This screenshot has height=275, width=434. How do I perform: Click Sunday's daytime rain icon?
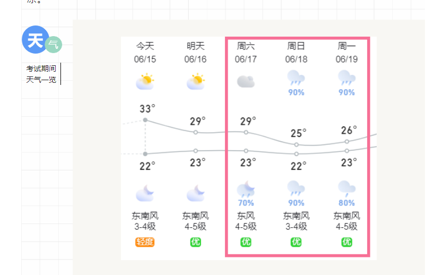[296, 78]
